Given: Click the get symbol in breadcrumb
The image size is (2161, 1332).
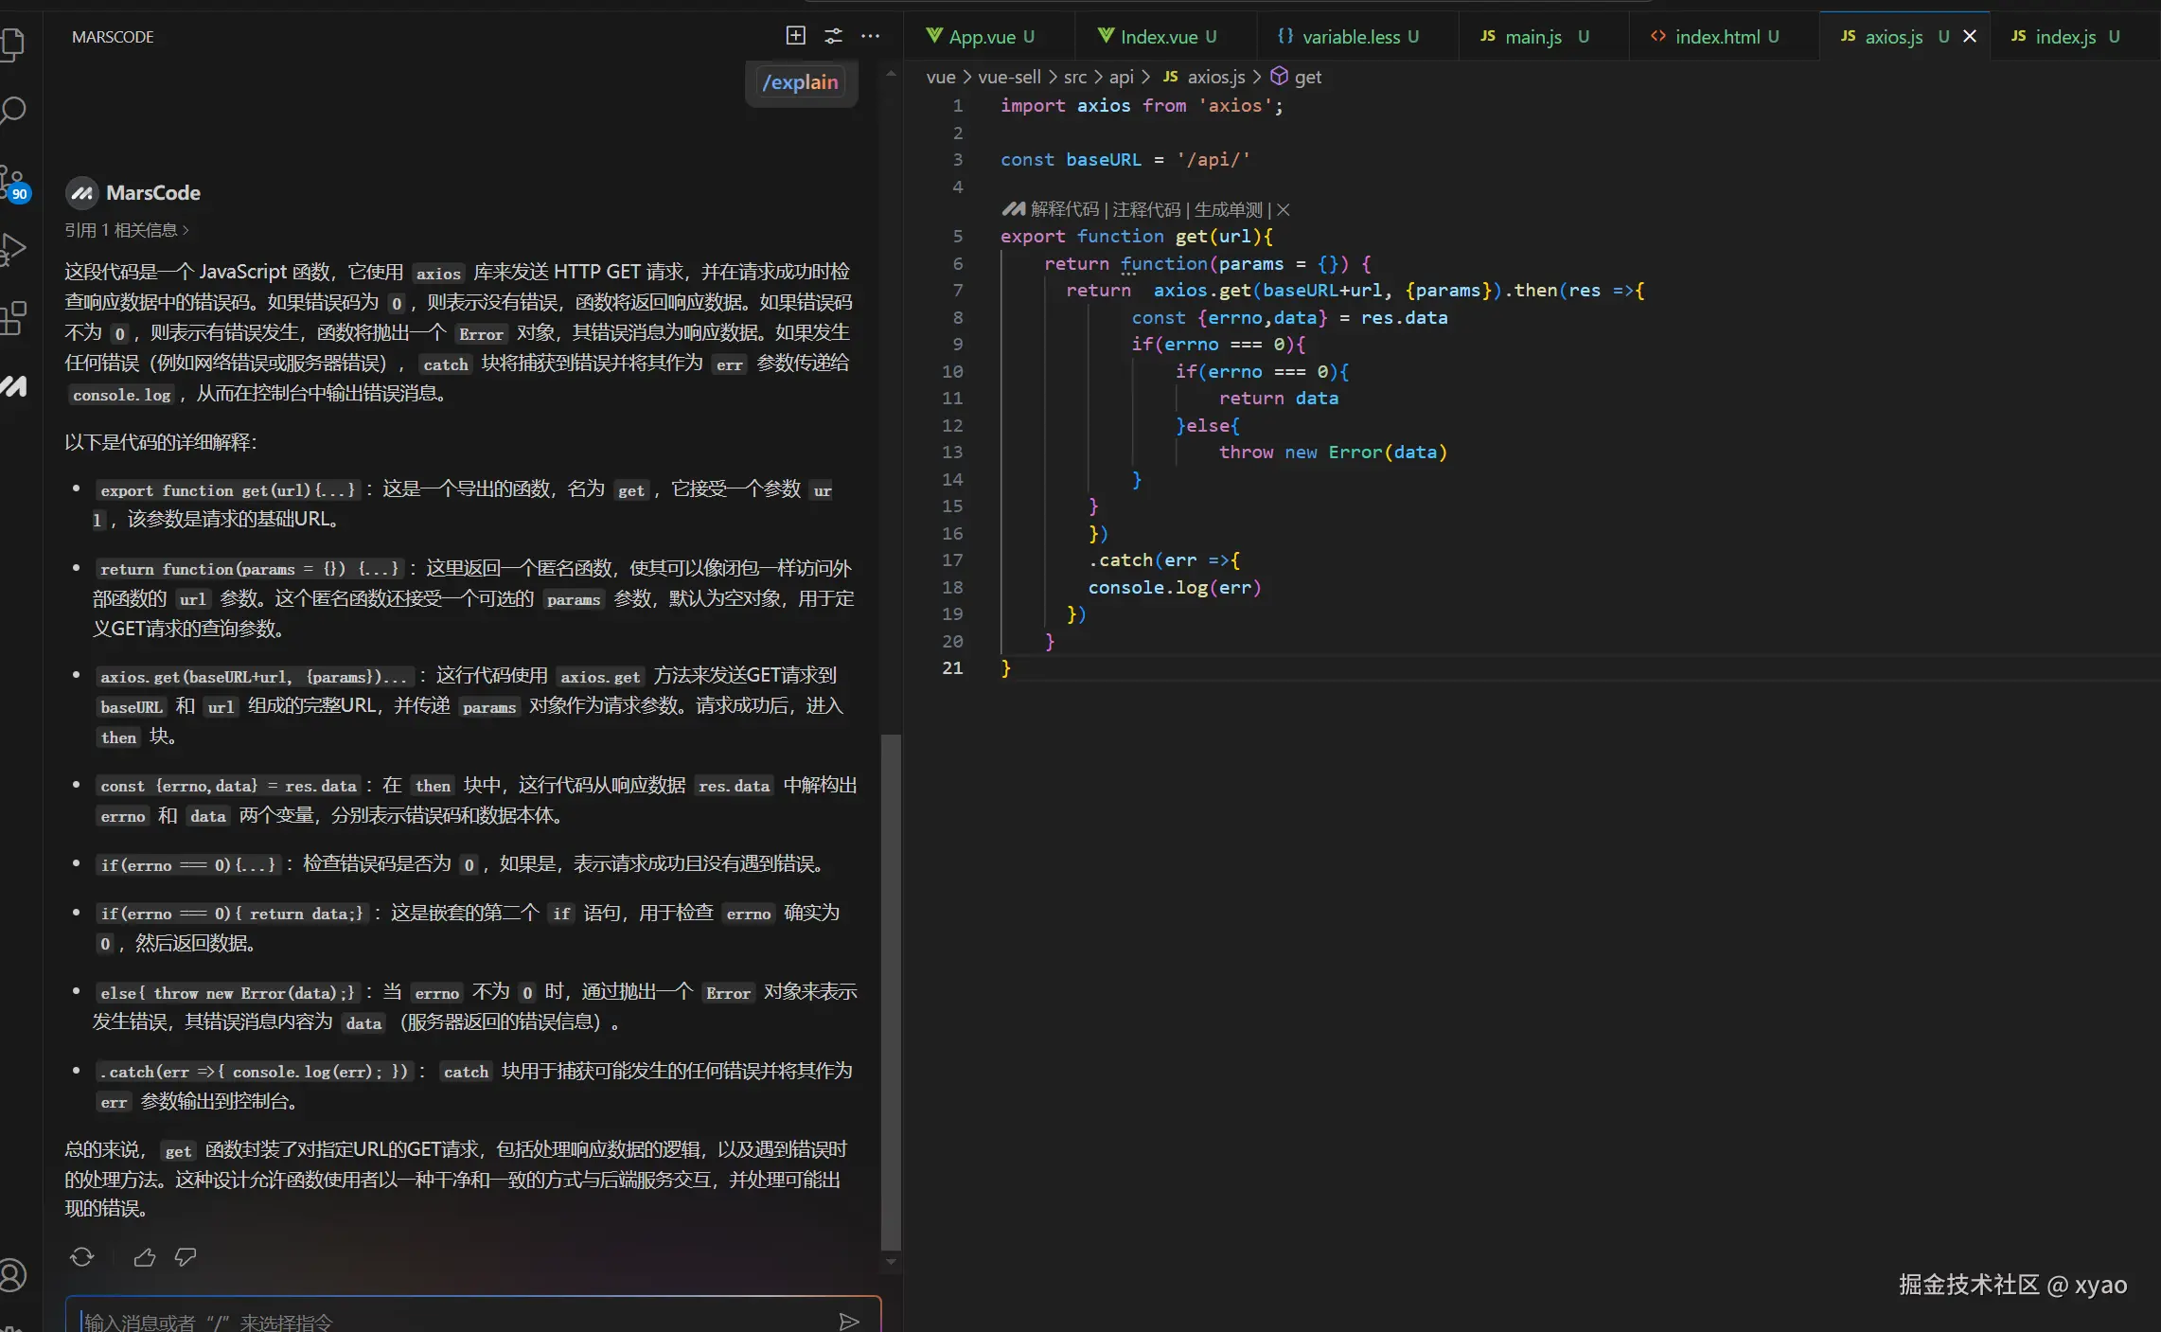Looking at the screenshot, I should pos(1307,77).
